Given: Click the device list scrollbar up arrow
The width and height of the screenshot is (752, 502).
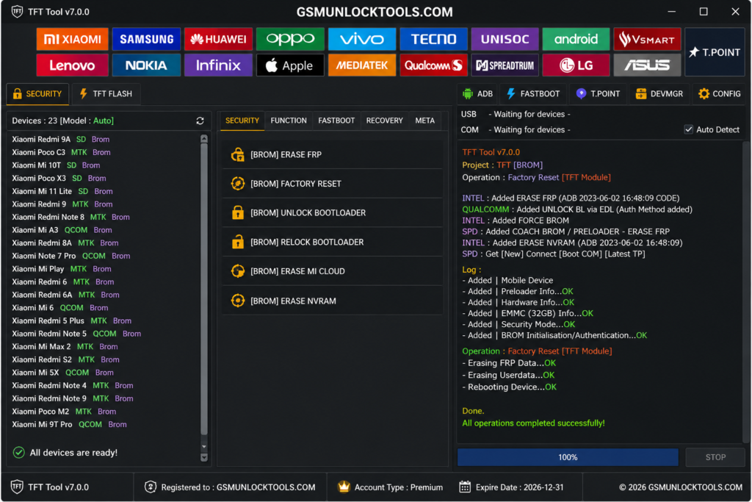Looking at the screenshot, I should (x=204, y=139).
